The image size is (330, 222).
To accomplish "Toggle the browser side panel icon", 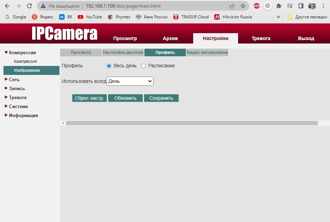I will (301, 6).
